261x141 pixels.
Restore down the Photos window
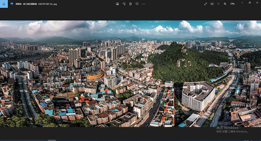[x=249, y=3]
